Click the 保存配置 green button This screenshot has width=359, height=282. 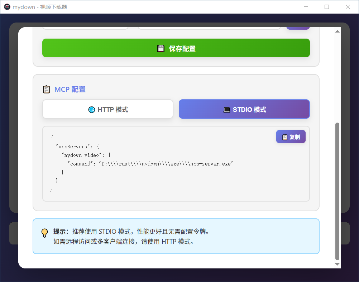click(176, 48)
